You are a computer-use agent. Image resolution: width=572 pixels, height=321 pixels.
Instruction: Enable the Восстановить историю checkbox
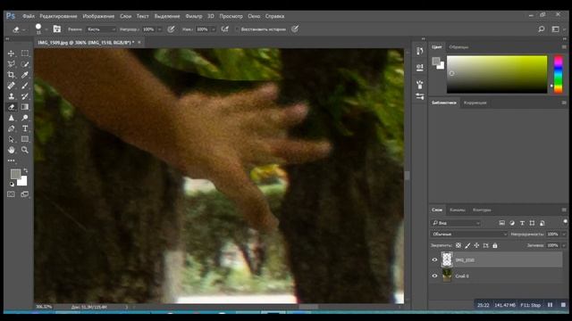[237, 29]
